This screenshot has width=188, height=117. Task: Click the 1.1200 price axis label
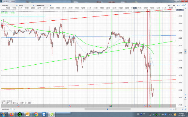click(180, 53)
